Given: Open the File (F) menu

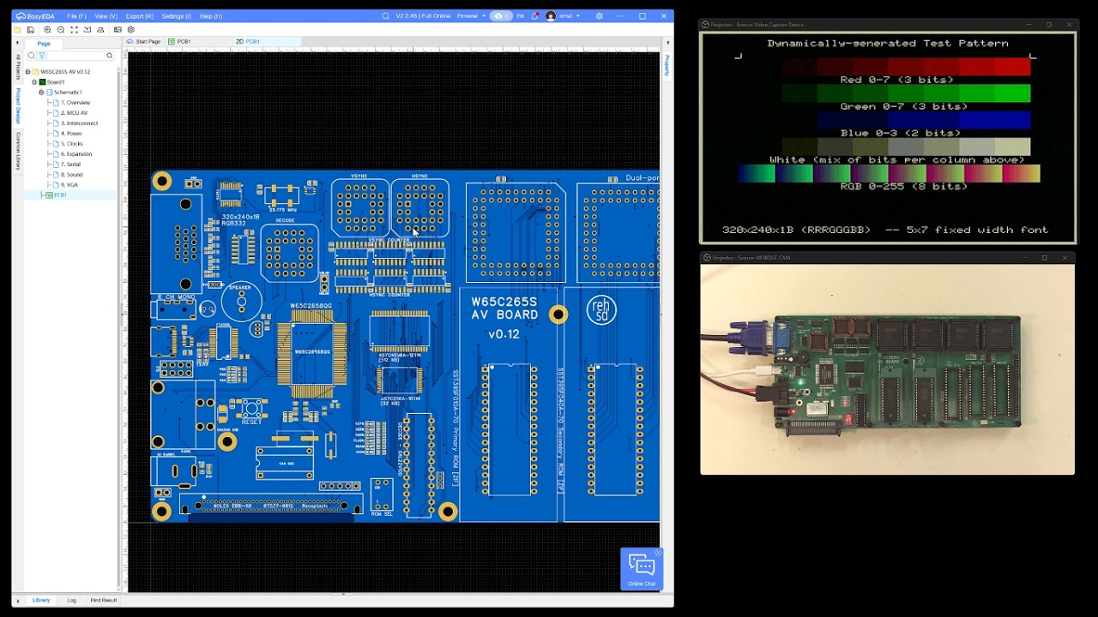Looking at the screenshot, I should (x=76, y=15).
